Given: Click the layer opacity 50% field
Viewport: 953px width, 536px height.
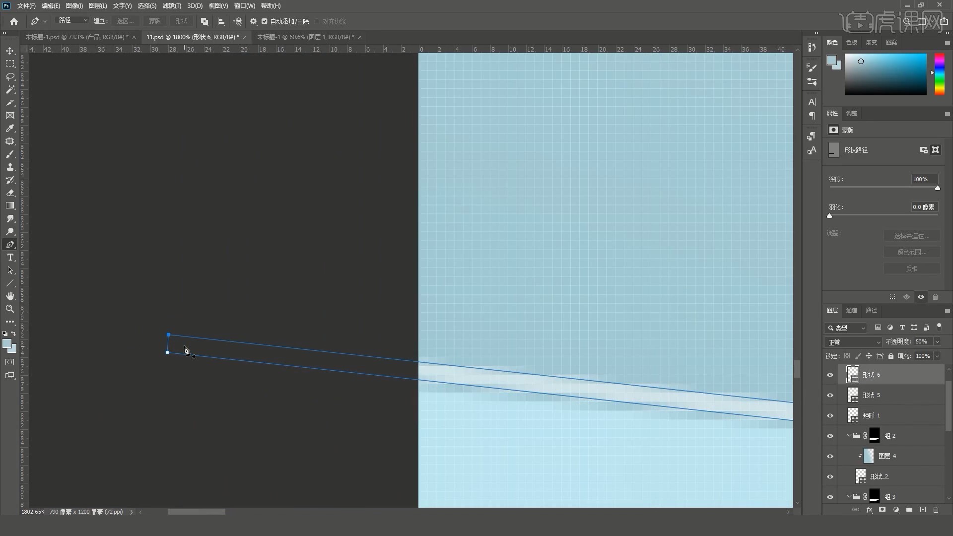Looking at the screenshot, I should click(922, 342).
